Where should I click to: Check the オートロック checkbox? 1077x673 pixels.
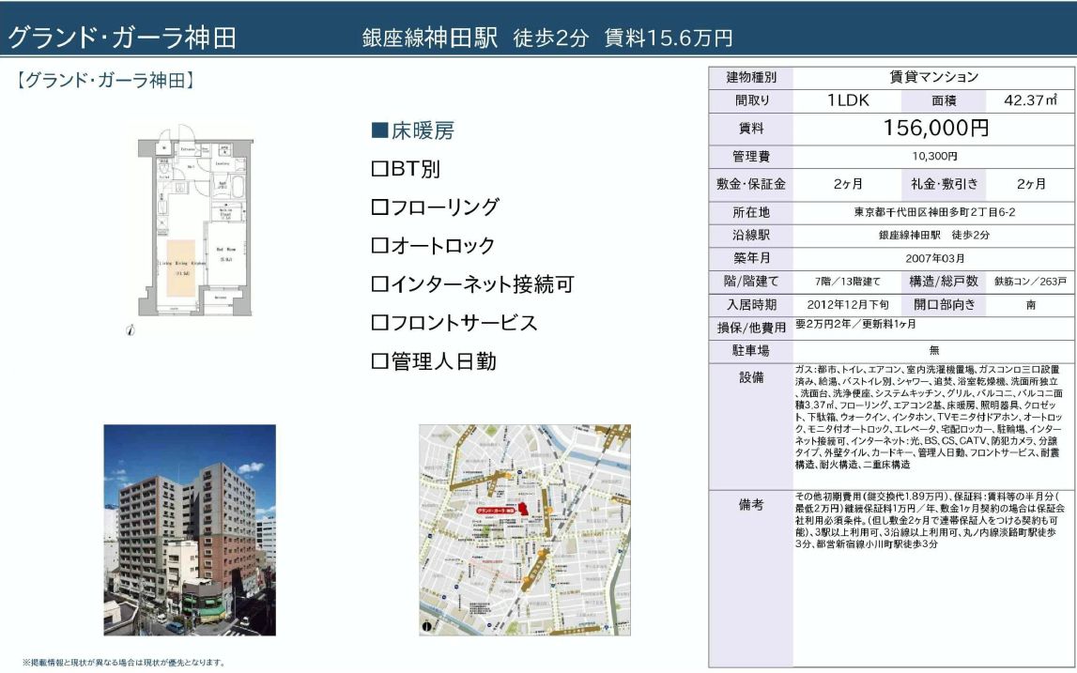pyautogui.click(x=380, y=245)
